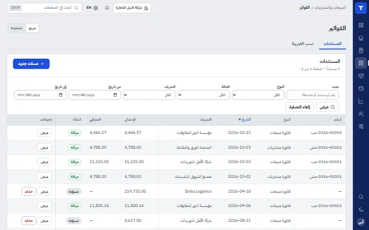369x230 pixels.
Task: Open the الشريك filter dropdown
Action: pyautogui.click(x=149, y=95)
